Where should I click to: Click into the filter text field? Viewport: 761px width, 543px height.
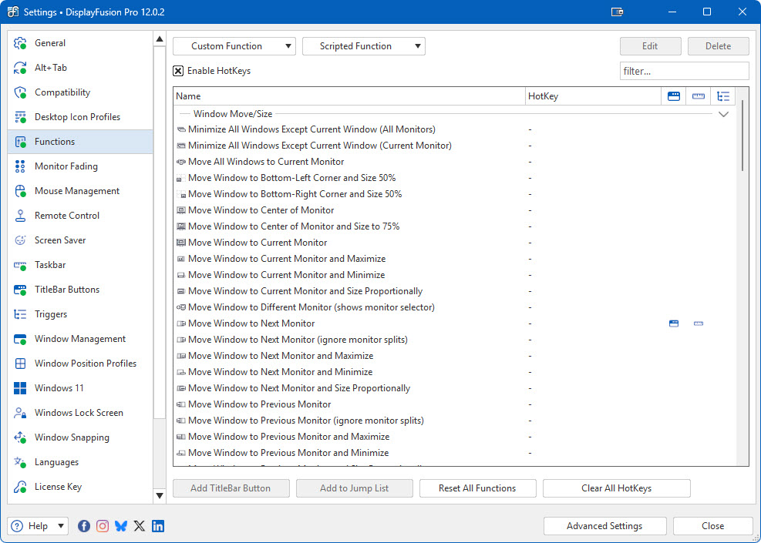(684, 71)
